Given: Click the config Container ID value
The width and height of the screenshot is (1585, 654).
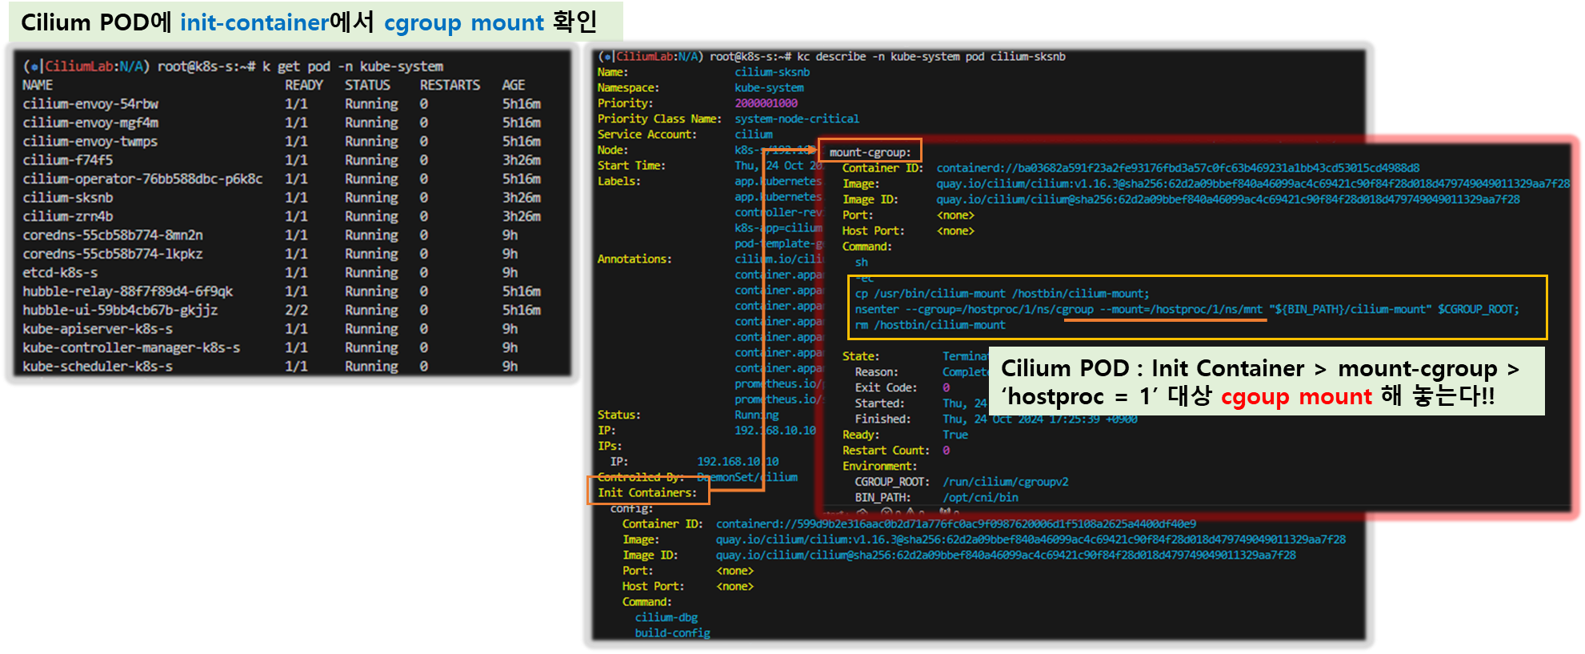Looking at the screenshot, I should tap(956, 524).
